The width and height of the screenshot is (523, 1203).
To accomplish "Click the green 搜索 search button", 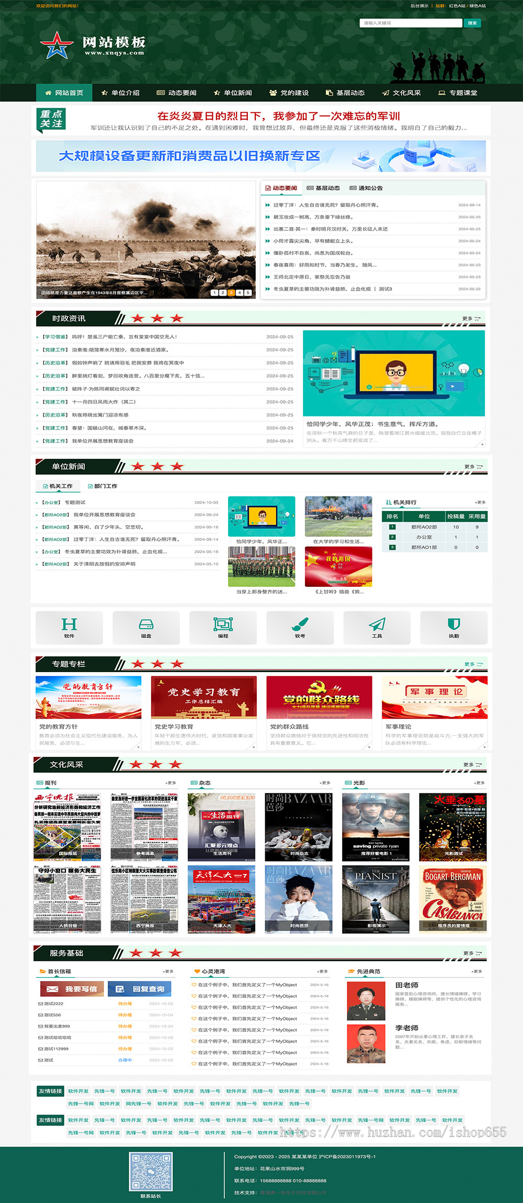I will click(472, 23).
